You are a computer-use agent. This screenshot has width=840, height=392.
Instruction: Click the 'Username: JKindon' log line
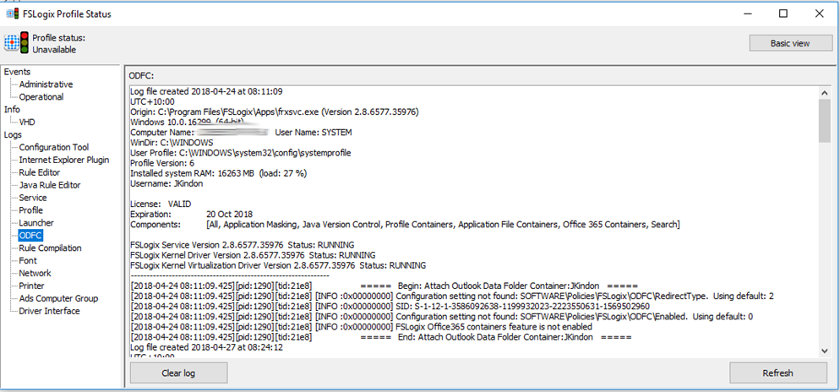tap(166, 183)
